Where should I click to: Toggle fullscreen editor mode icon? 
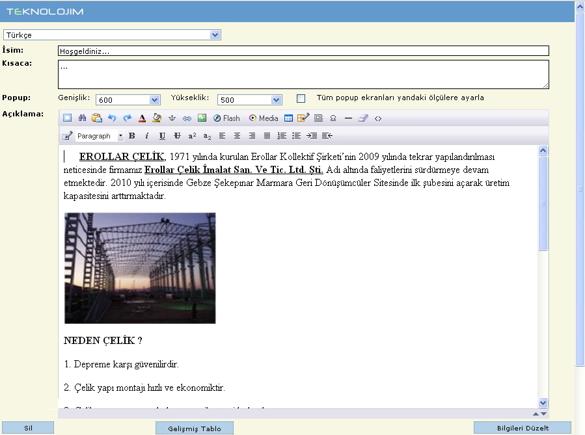pos(67,118)
